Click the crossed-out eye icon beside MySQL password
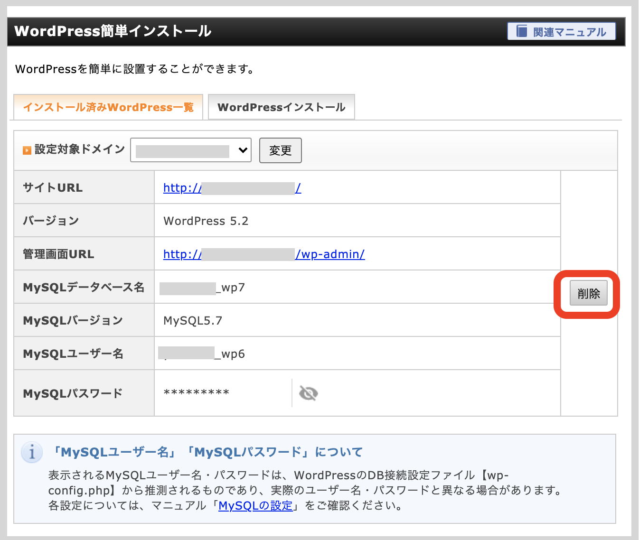Screen dimensions: 639x540 click(308, 393)
